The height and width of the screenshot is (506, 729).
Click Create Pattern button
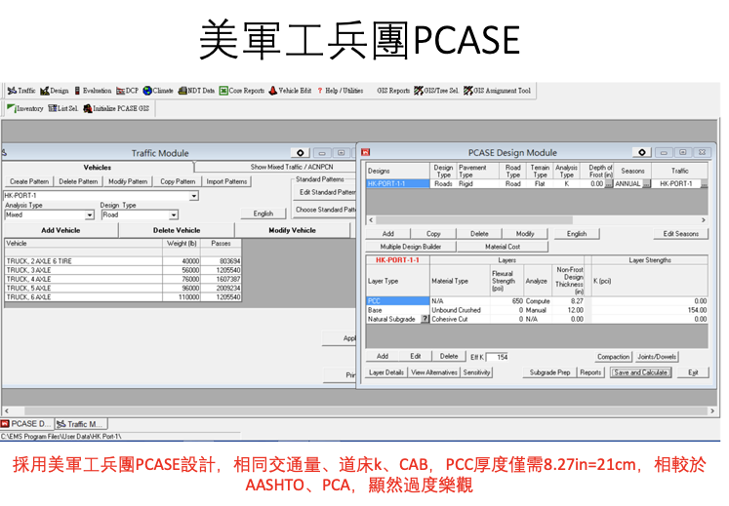[29, 181]
